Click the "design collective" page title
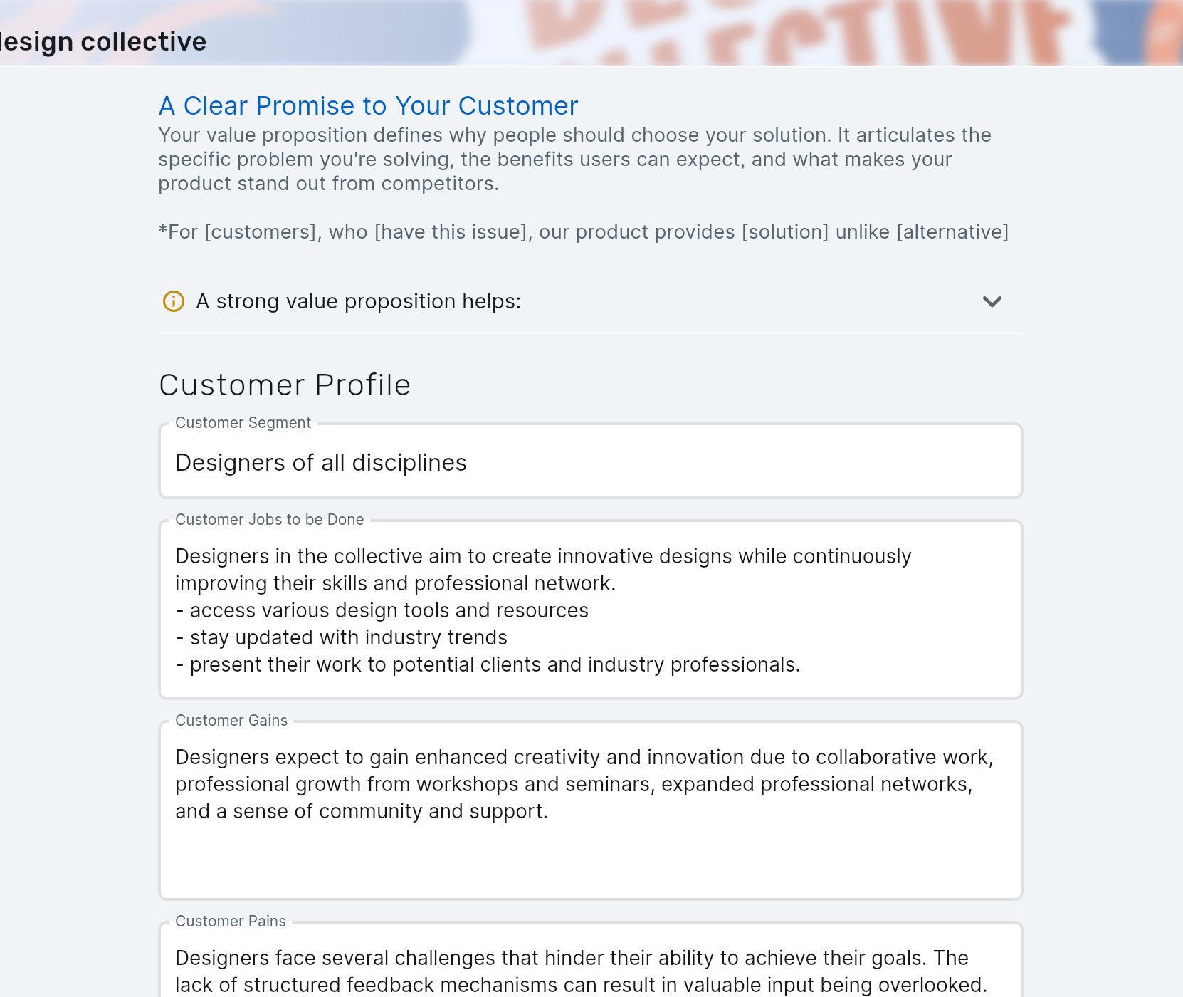 (x=103, y=42)
